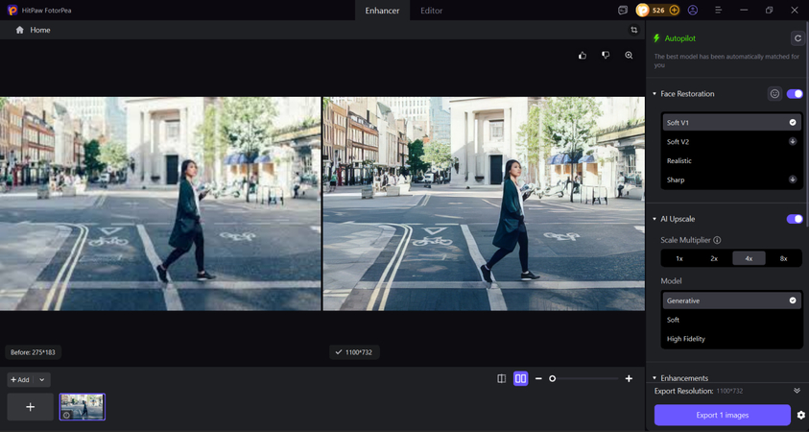Give a thumbs down to the result
Image resolution: width=809 pixels, height=432 pixels.
[x=606, y=56]
